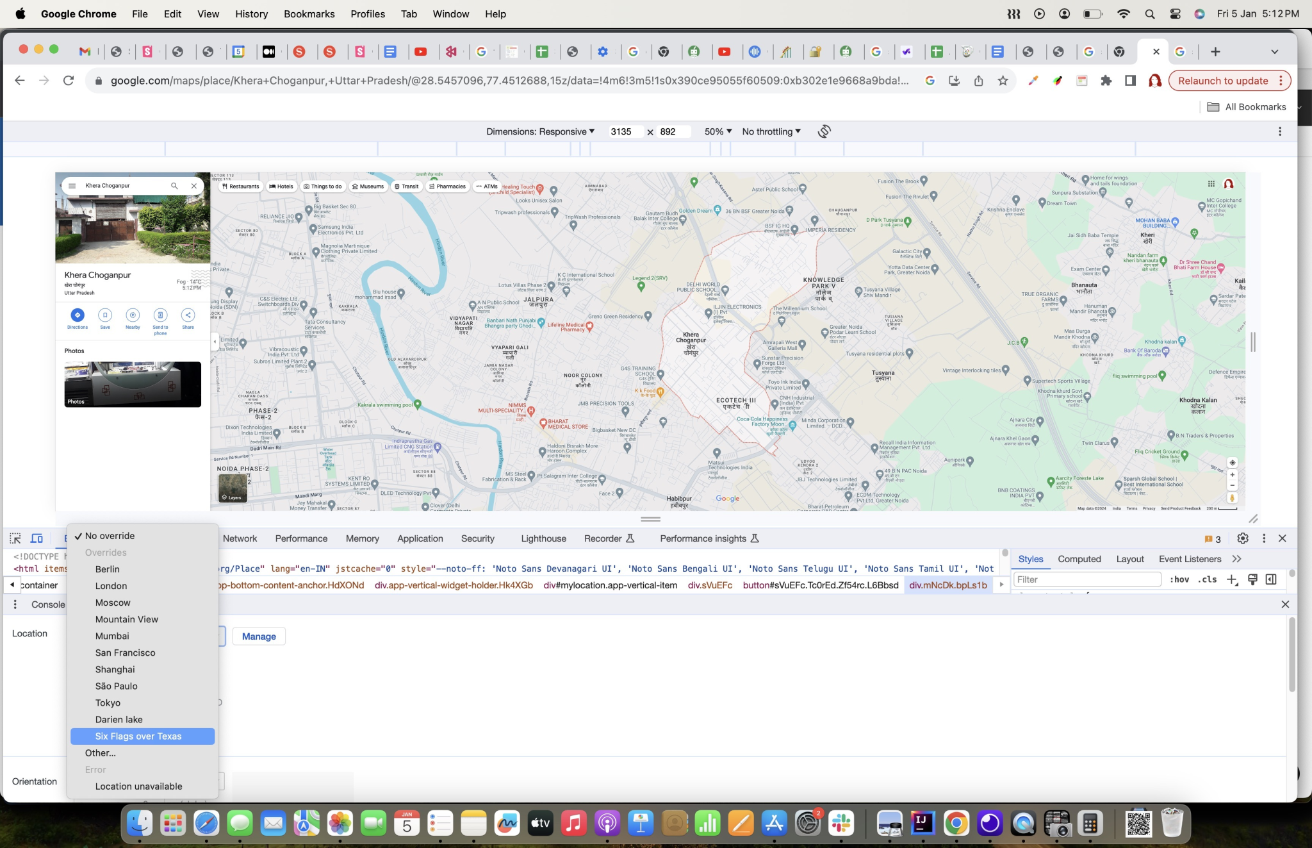The height and width of the screenshot is (848, 1312).
Task: Open DevTools settings gear
Action: point(1242,538)
